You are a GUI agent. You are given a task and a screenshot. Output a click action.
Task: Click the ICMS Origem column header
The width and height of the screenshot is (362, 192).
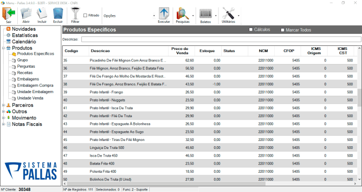pos(314,51)
